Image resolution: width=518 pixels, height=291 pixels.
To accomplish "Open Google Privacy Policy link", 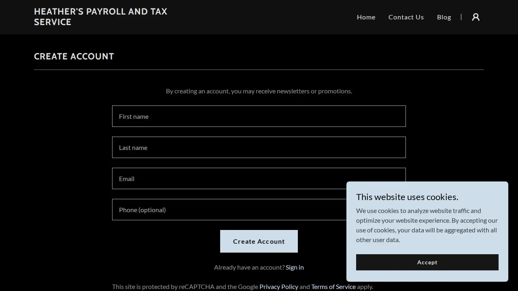I will [x=279, y=287].
